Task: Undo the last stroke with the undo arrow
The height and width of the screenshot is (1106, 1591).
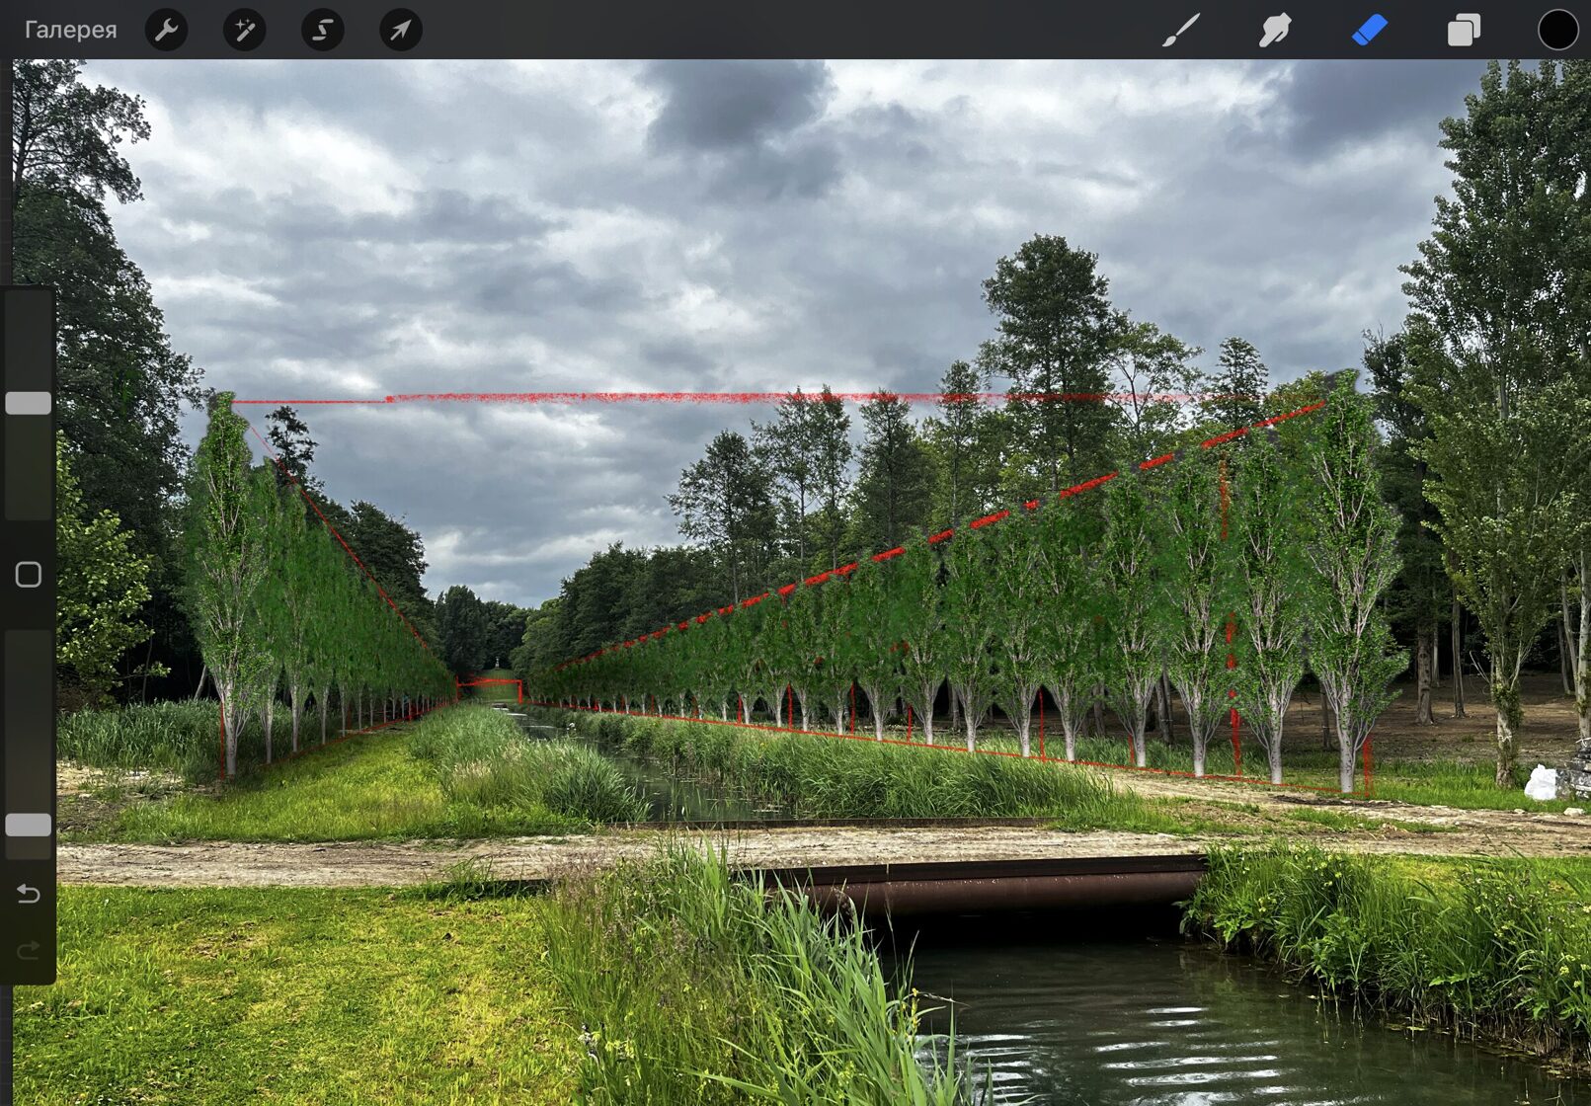Action: [29, 894]
